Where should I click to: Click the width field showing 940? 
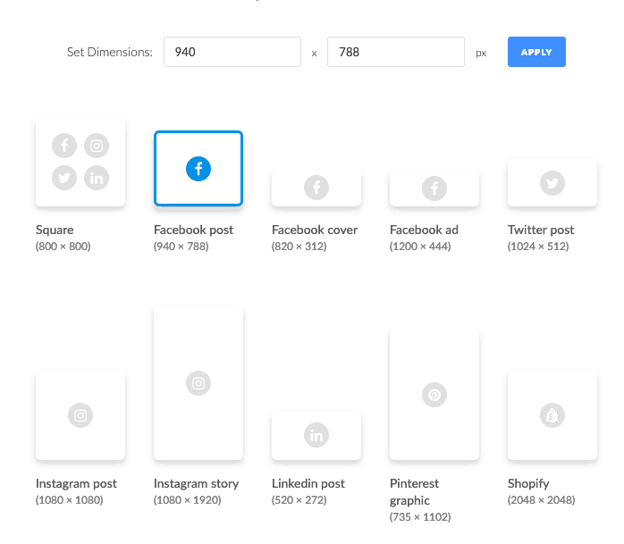232,52
